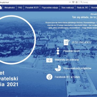Go to Poprzednie edycje menu item

tap(50, 8)
